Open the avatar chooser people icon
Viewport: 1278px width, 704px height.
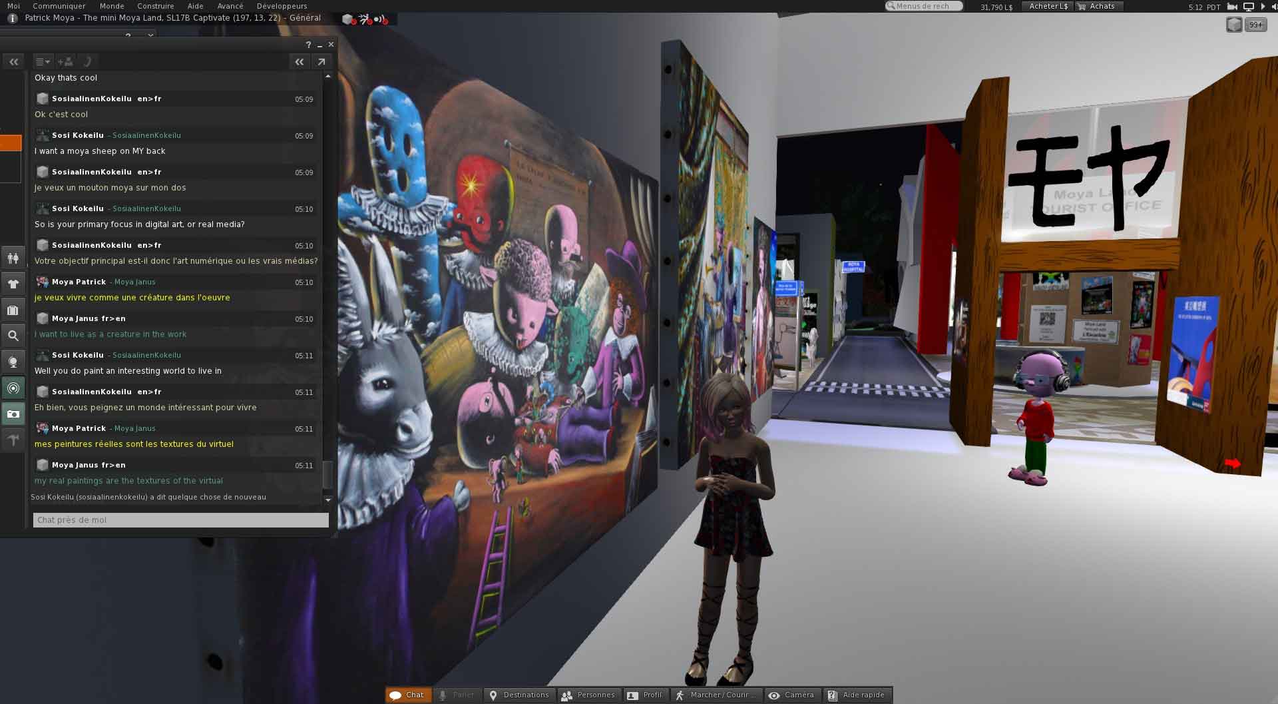(x=13, y=258)
